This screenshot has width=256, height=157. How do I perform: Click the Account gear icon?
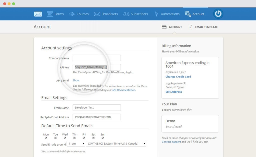[188, 14]
